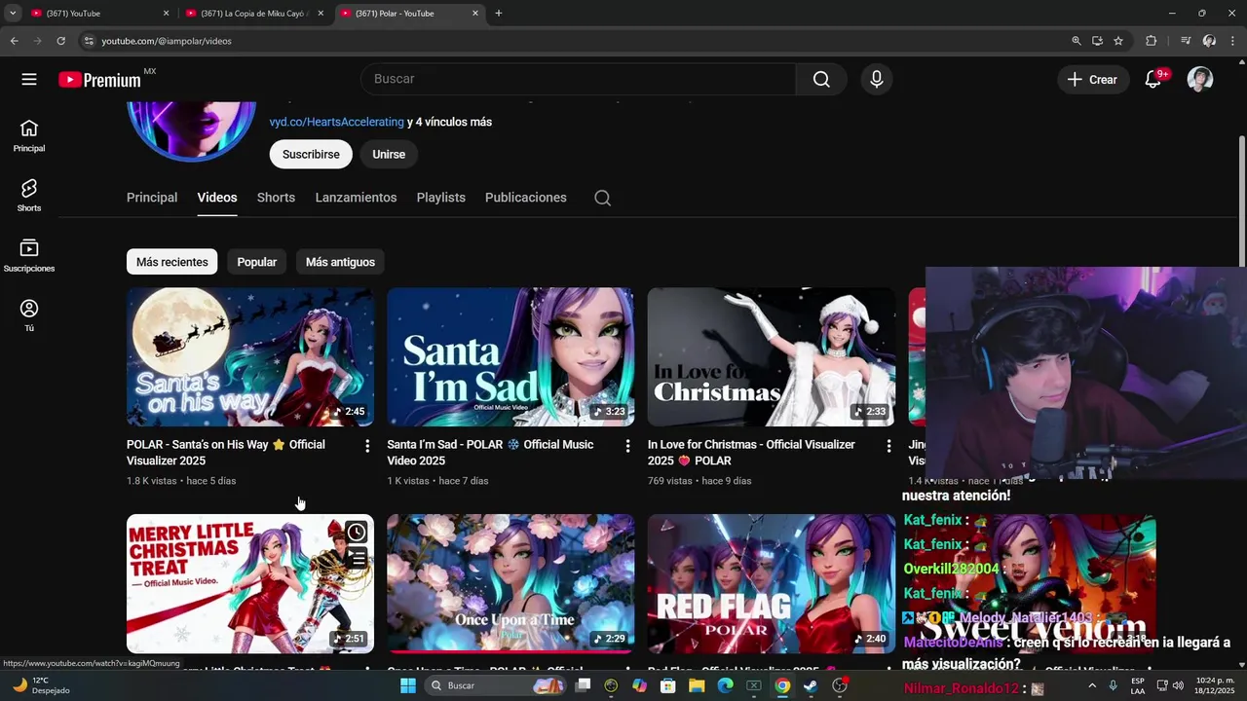Bookmark this page with the star icon
The width and height of the screenshot is (1247, 701).
point(1118,41)
